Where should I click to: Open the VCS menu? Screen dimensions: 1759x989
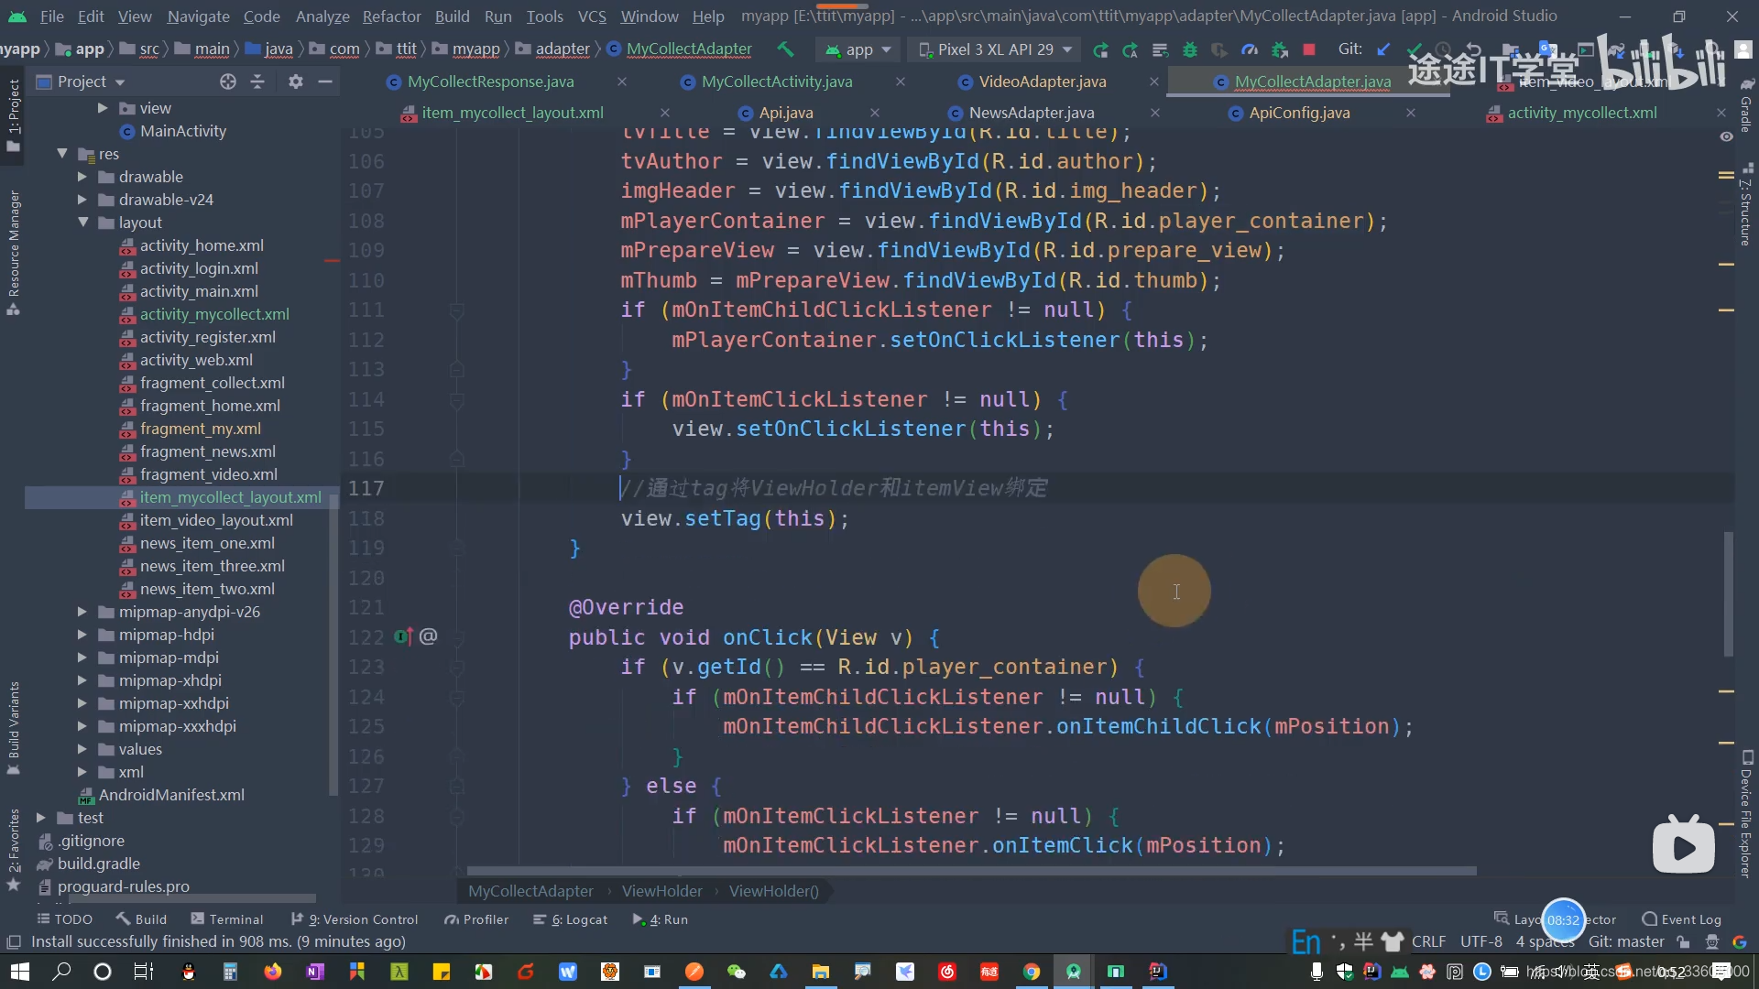click(x=592, y=16)
